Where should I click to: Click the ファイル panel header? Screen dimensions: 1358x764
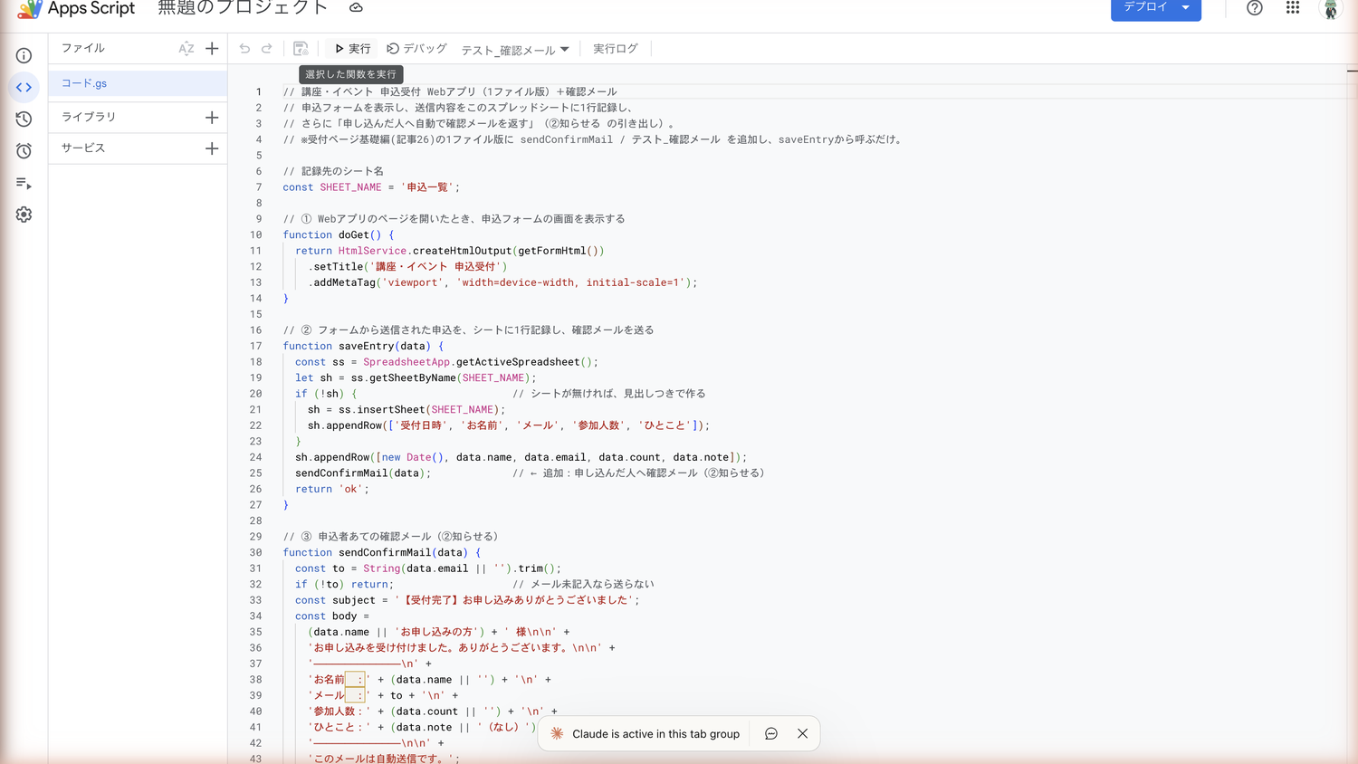[x=83, y=49]
